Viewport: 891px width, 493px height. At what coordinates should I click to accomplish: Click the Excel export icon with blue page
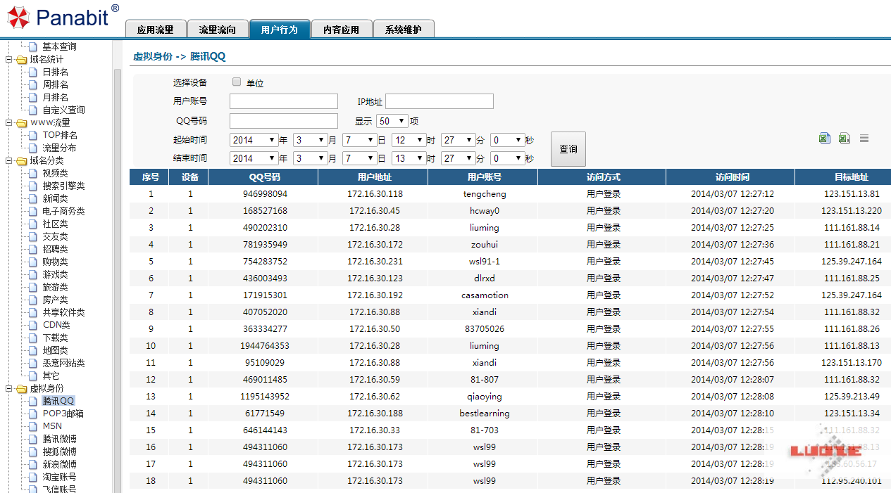[x=825, y=139]
